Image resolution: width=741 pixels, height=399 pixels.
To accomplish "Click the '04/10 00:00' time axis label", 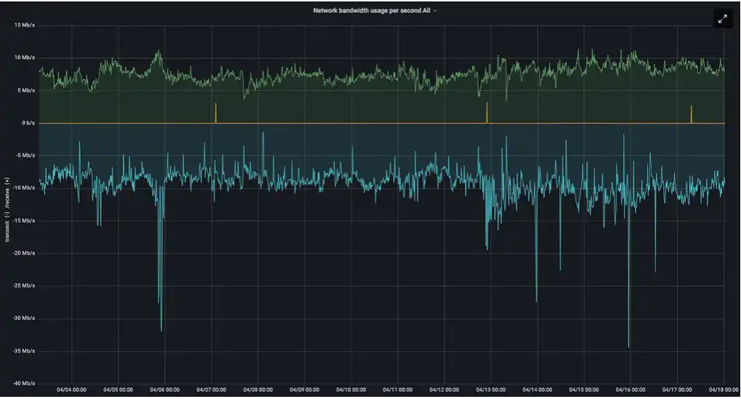I will (351, 390).
